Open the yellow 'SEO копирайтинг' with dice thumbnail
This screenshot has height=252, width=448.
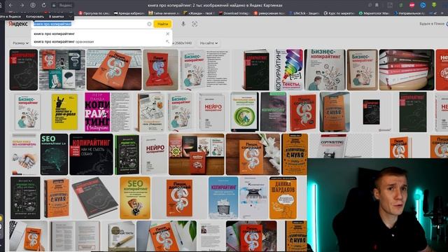(135, 198)
